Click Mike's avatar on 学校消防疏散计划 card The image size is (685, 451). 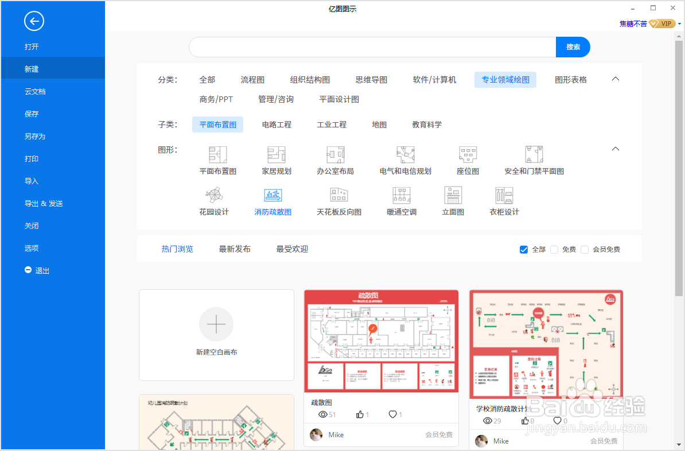click(481, 441)
